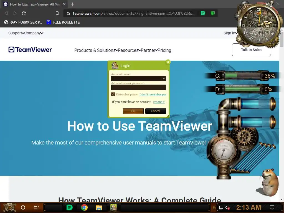284x213 pixels.
Task: Open the notification center icon
Action: (272, 207)
